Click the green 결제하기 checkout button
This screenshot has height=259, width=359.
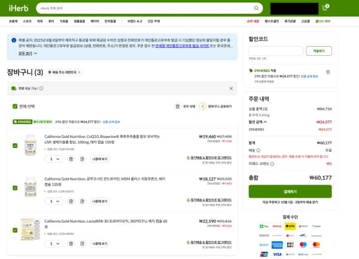tap(290, 191)
